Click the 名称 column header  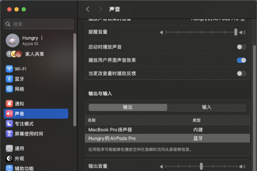[x=92, y=120]
